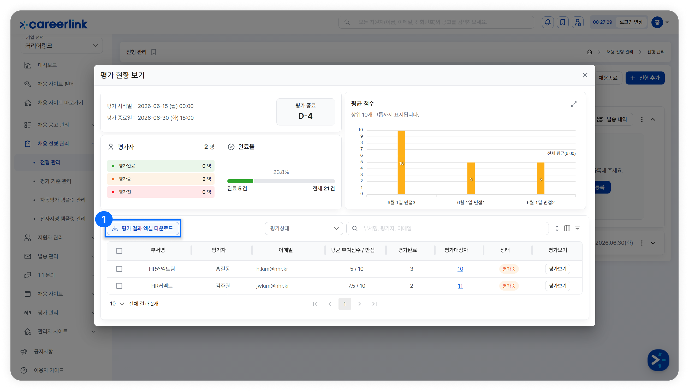Viewport: 689px width, 391px height.
Task: Focus the global applicant search field
Action: (436, 22)
